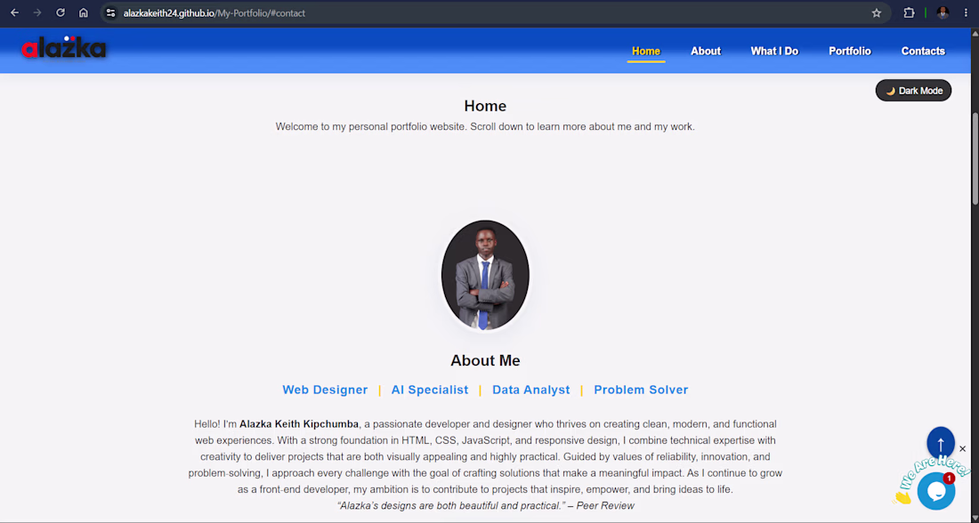
Task: Click the Peer Review quote line
Action: click(485, 505)
